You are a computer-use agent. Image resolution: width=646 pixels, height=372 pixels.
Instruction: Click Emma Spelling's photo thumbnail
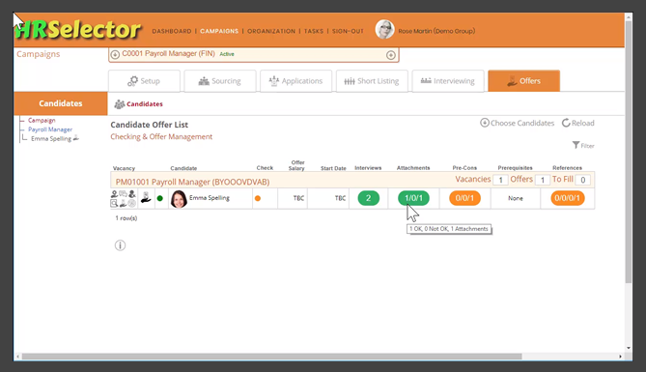[179, 199]
